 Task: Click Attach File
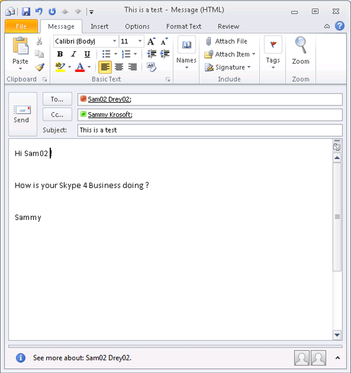226,41
